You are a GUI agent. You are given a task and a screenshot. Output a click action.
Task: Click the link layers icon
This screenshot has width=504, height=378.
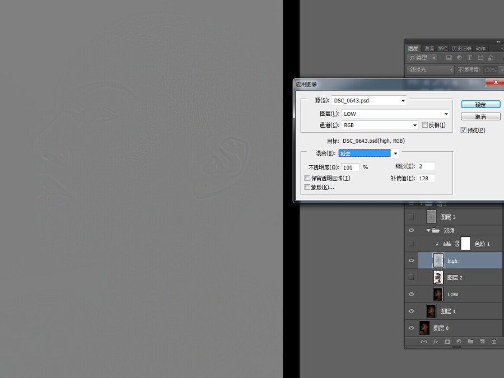coord(424,342)
